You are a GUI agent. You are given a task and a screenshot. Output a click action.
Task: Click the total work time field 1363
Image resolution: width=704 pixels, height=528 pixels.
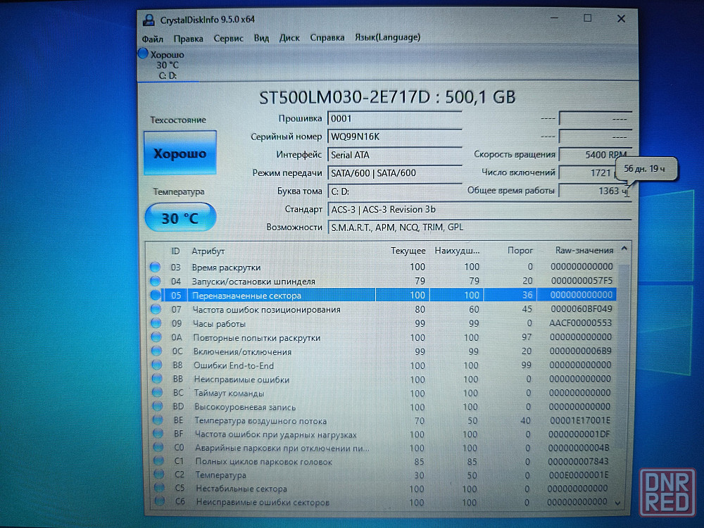point(596,191)
